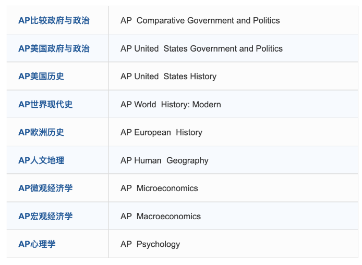Viewport: 362px width, 265px height.
Task: Click the AP Psychology text
Action: pos(150,244)
